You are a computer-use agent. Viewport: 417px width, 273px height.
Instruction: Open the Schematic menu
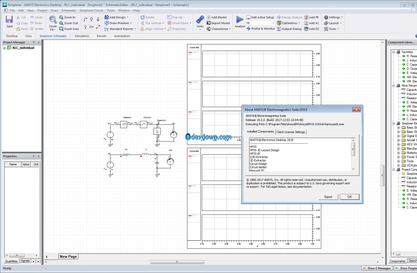click(69, 10)
